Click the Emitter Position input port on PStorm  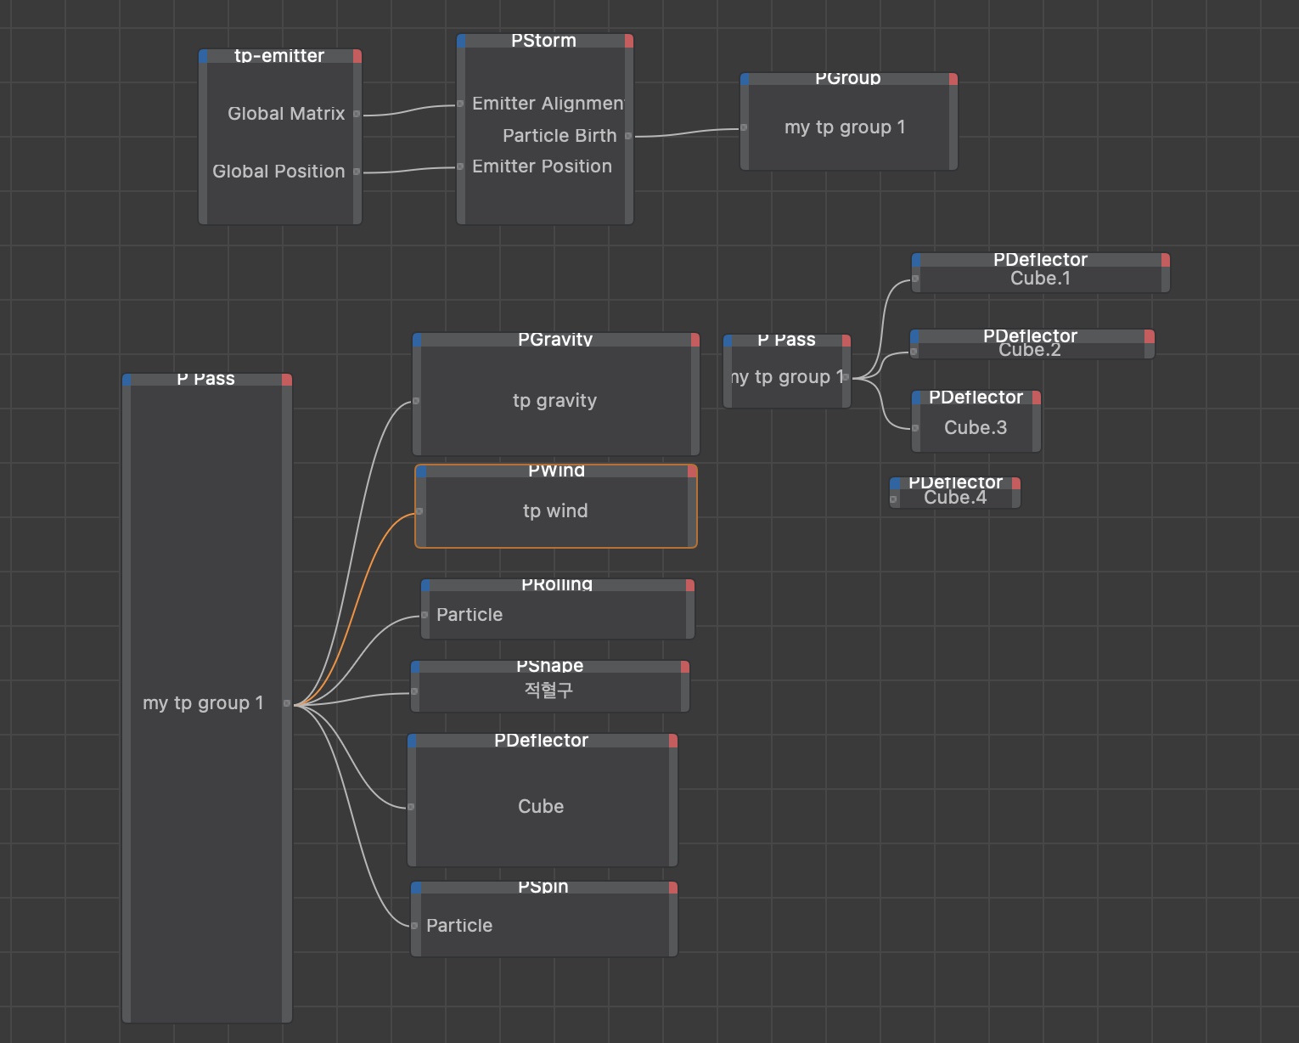[461, 166]
